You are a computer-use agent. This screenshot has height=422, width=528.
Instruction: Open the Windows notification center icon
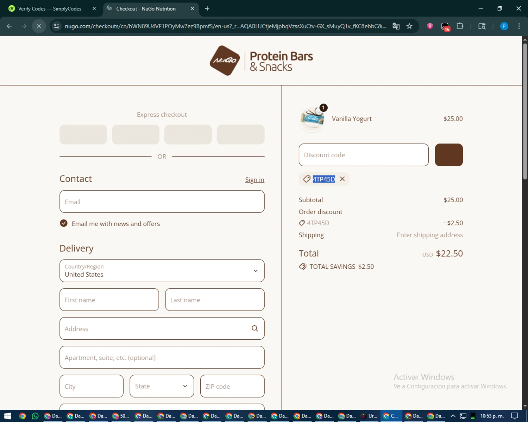(x=515, y=416)
